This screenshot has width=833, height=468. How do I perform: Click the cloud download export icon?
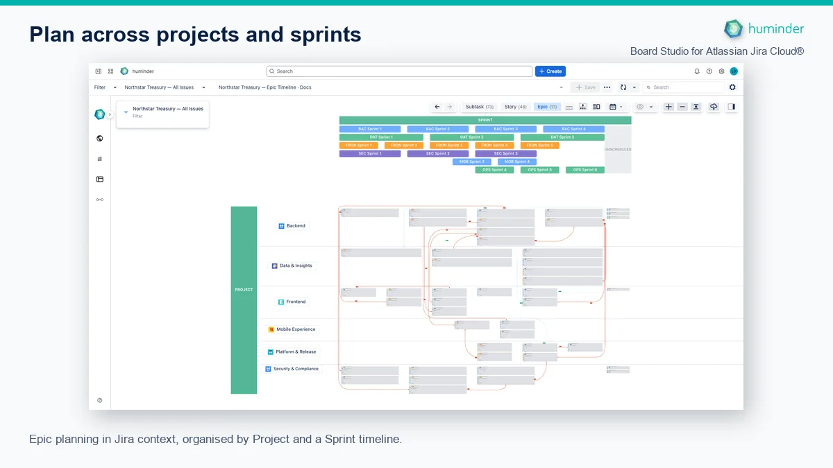click(x=714, y=107)
